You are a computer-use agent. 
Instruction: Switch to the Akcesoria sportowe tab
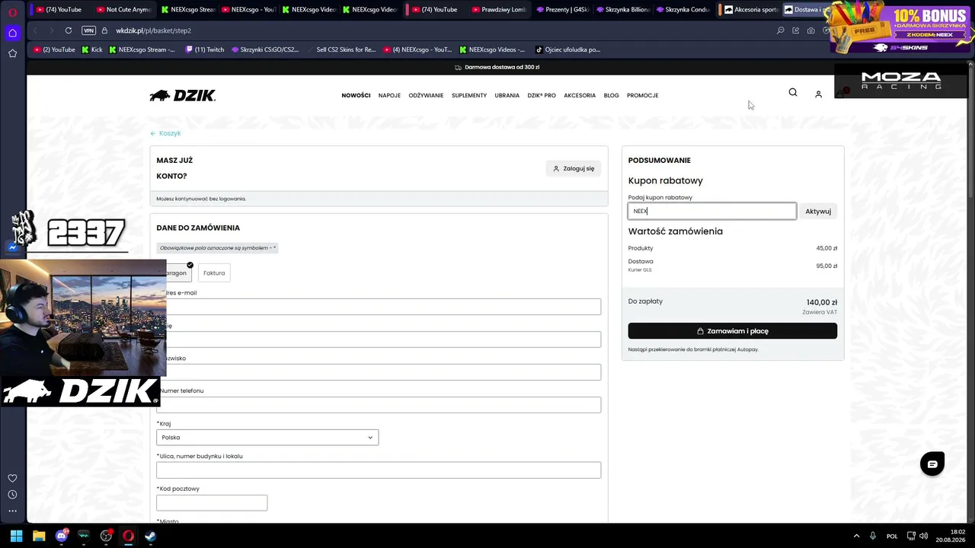coord(751,10)
